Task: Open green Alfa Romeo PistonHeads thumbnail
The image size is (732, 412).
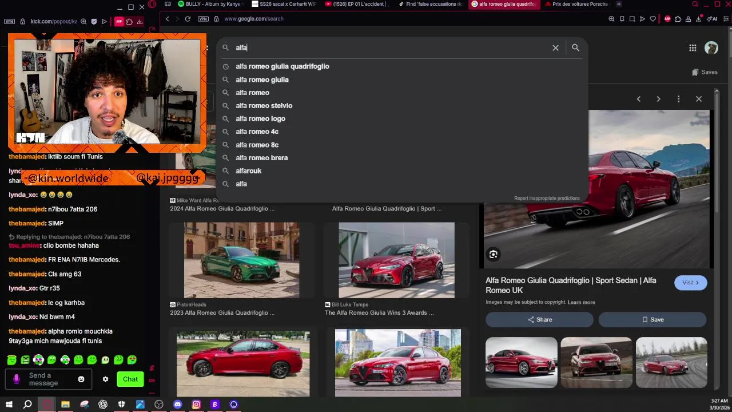Action: tap(241, 260)
